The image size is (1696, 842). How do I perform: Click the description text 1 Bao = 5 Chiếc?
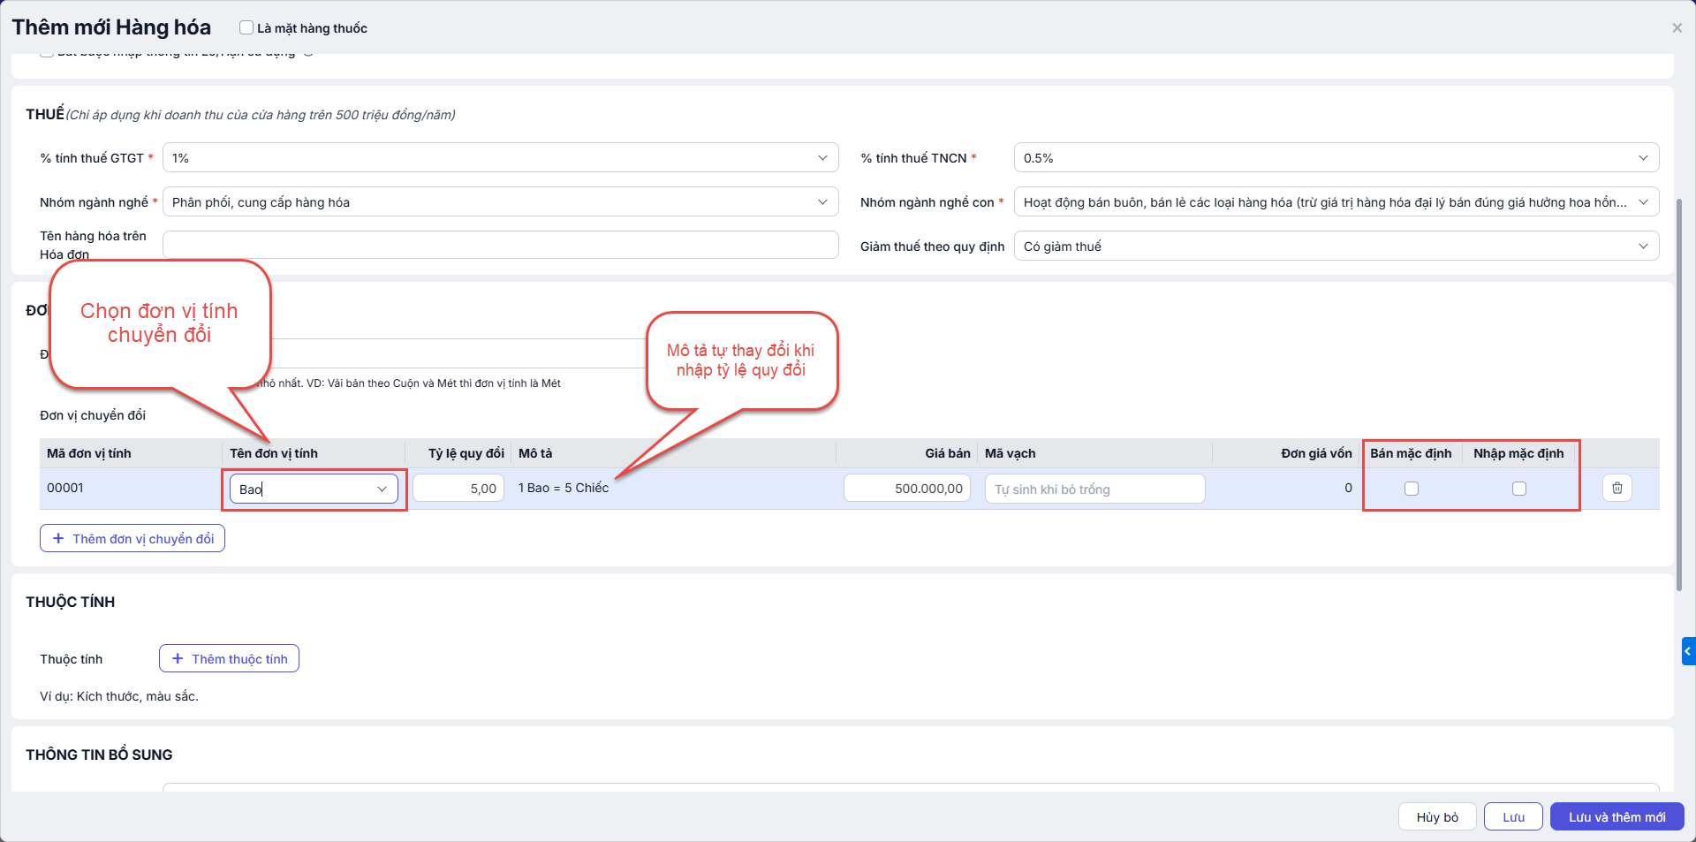tap(564, 488)
